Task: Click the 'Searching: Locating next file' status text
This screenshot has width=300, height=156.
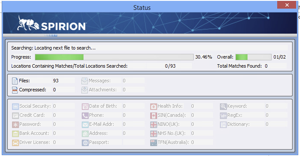Action: point(53,48)
